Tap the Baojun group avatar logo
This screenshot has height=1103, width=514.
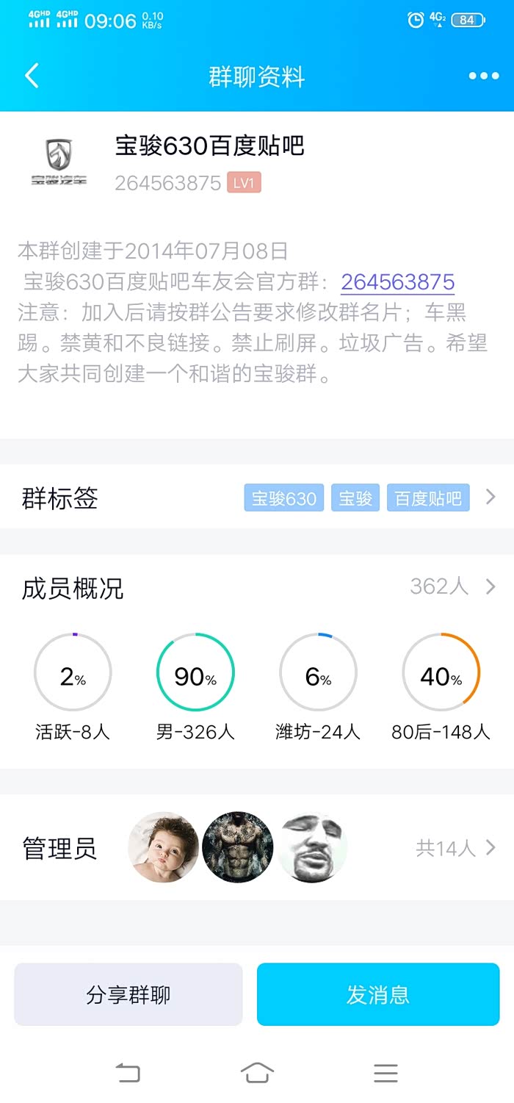point(59,161)
